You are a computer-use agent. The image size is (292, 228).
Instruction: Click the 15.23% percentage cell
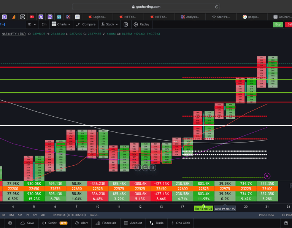click(34, 199)
